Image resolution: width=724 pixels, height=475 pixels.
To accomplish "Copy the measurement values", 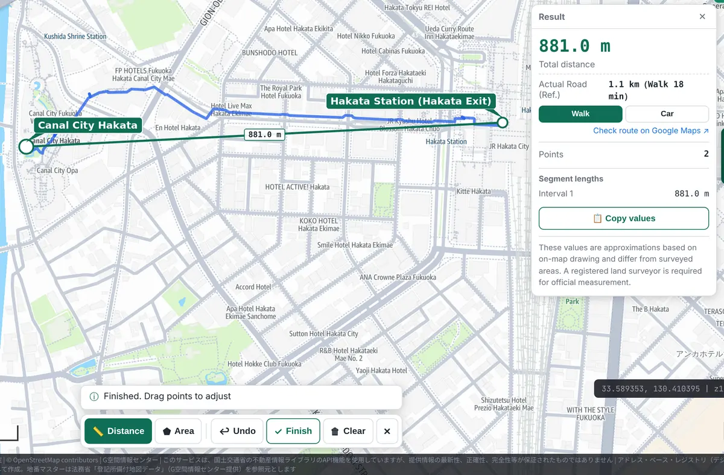I will 624,218.
